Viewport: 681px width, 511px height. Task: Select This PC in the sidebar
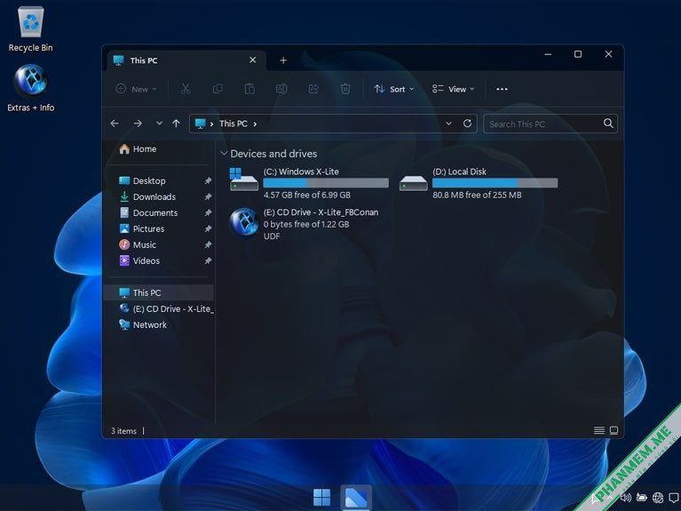pos(159,292)
